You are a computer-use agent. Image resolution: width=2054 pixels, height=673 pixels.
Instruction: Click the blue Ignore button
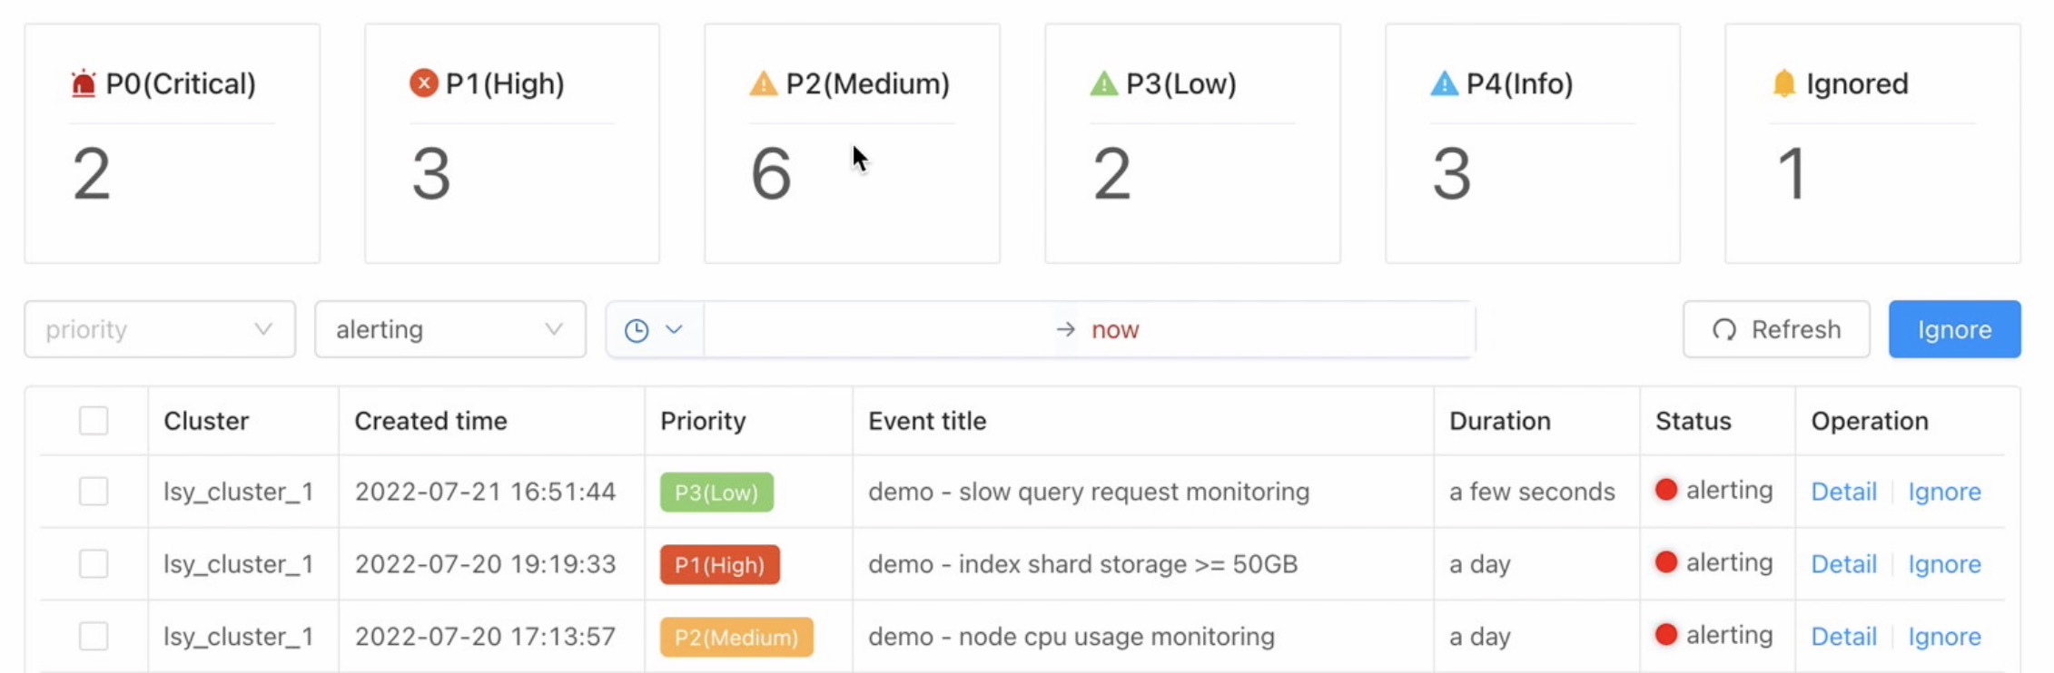[x=1955, y=329]
